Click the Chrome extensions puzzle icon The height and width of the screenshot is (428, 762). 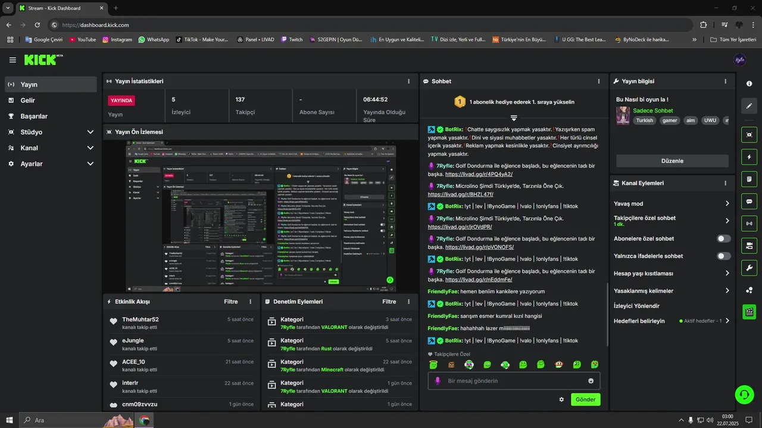[x=704, y=25]
